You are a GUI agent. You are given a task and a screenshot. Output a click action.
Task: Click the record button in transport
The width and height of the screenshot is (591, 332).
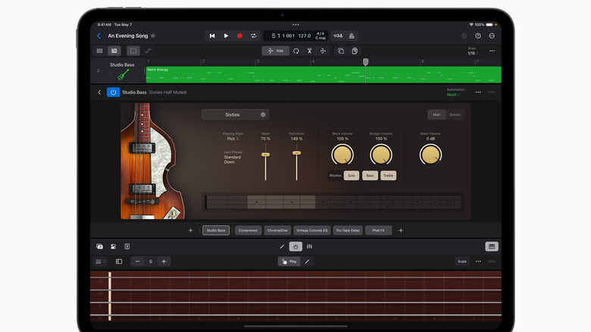coord(239,36)
